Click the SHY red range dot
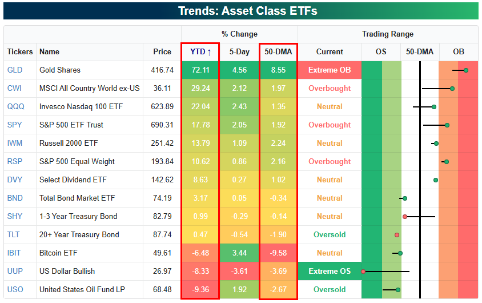482x303 pixels. (405, 216)
